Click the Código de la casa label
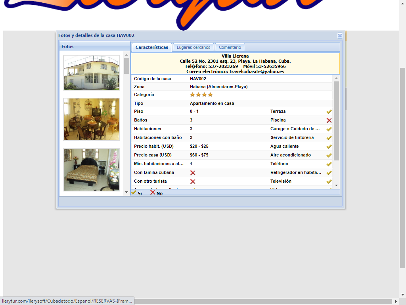 pos(153,79)
